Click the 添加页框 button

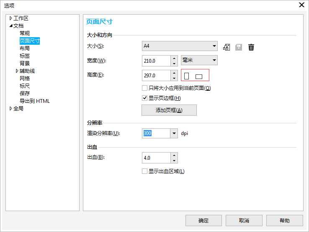(x=169, y=110)
